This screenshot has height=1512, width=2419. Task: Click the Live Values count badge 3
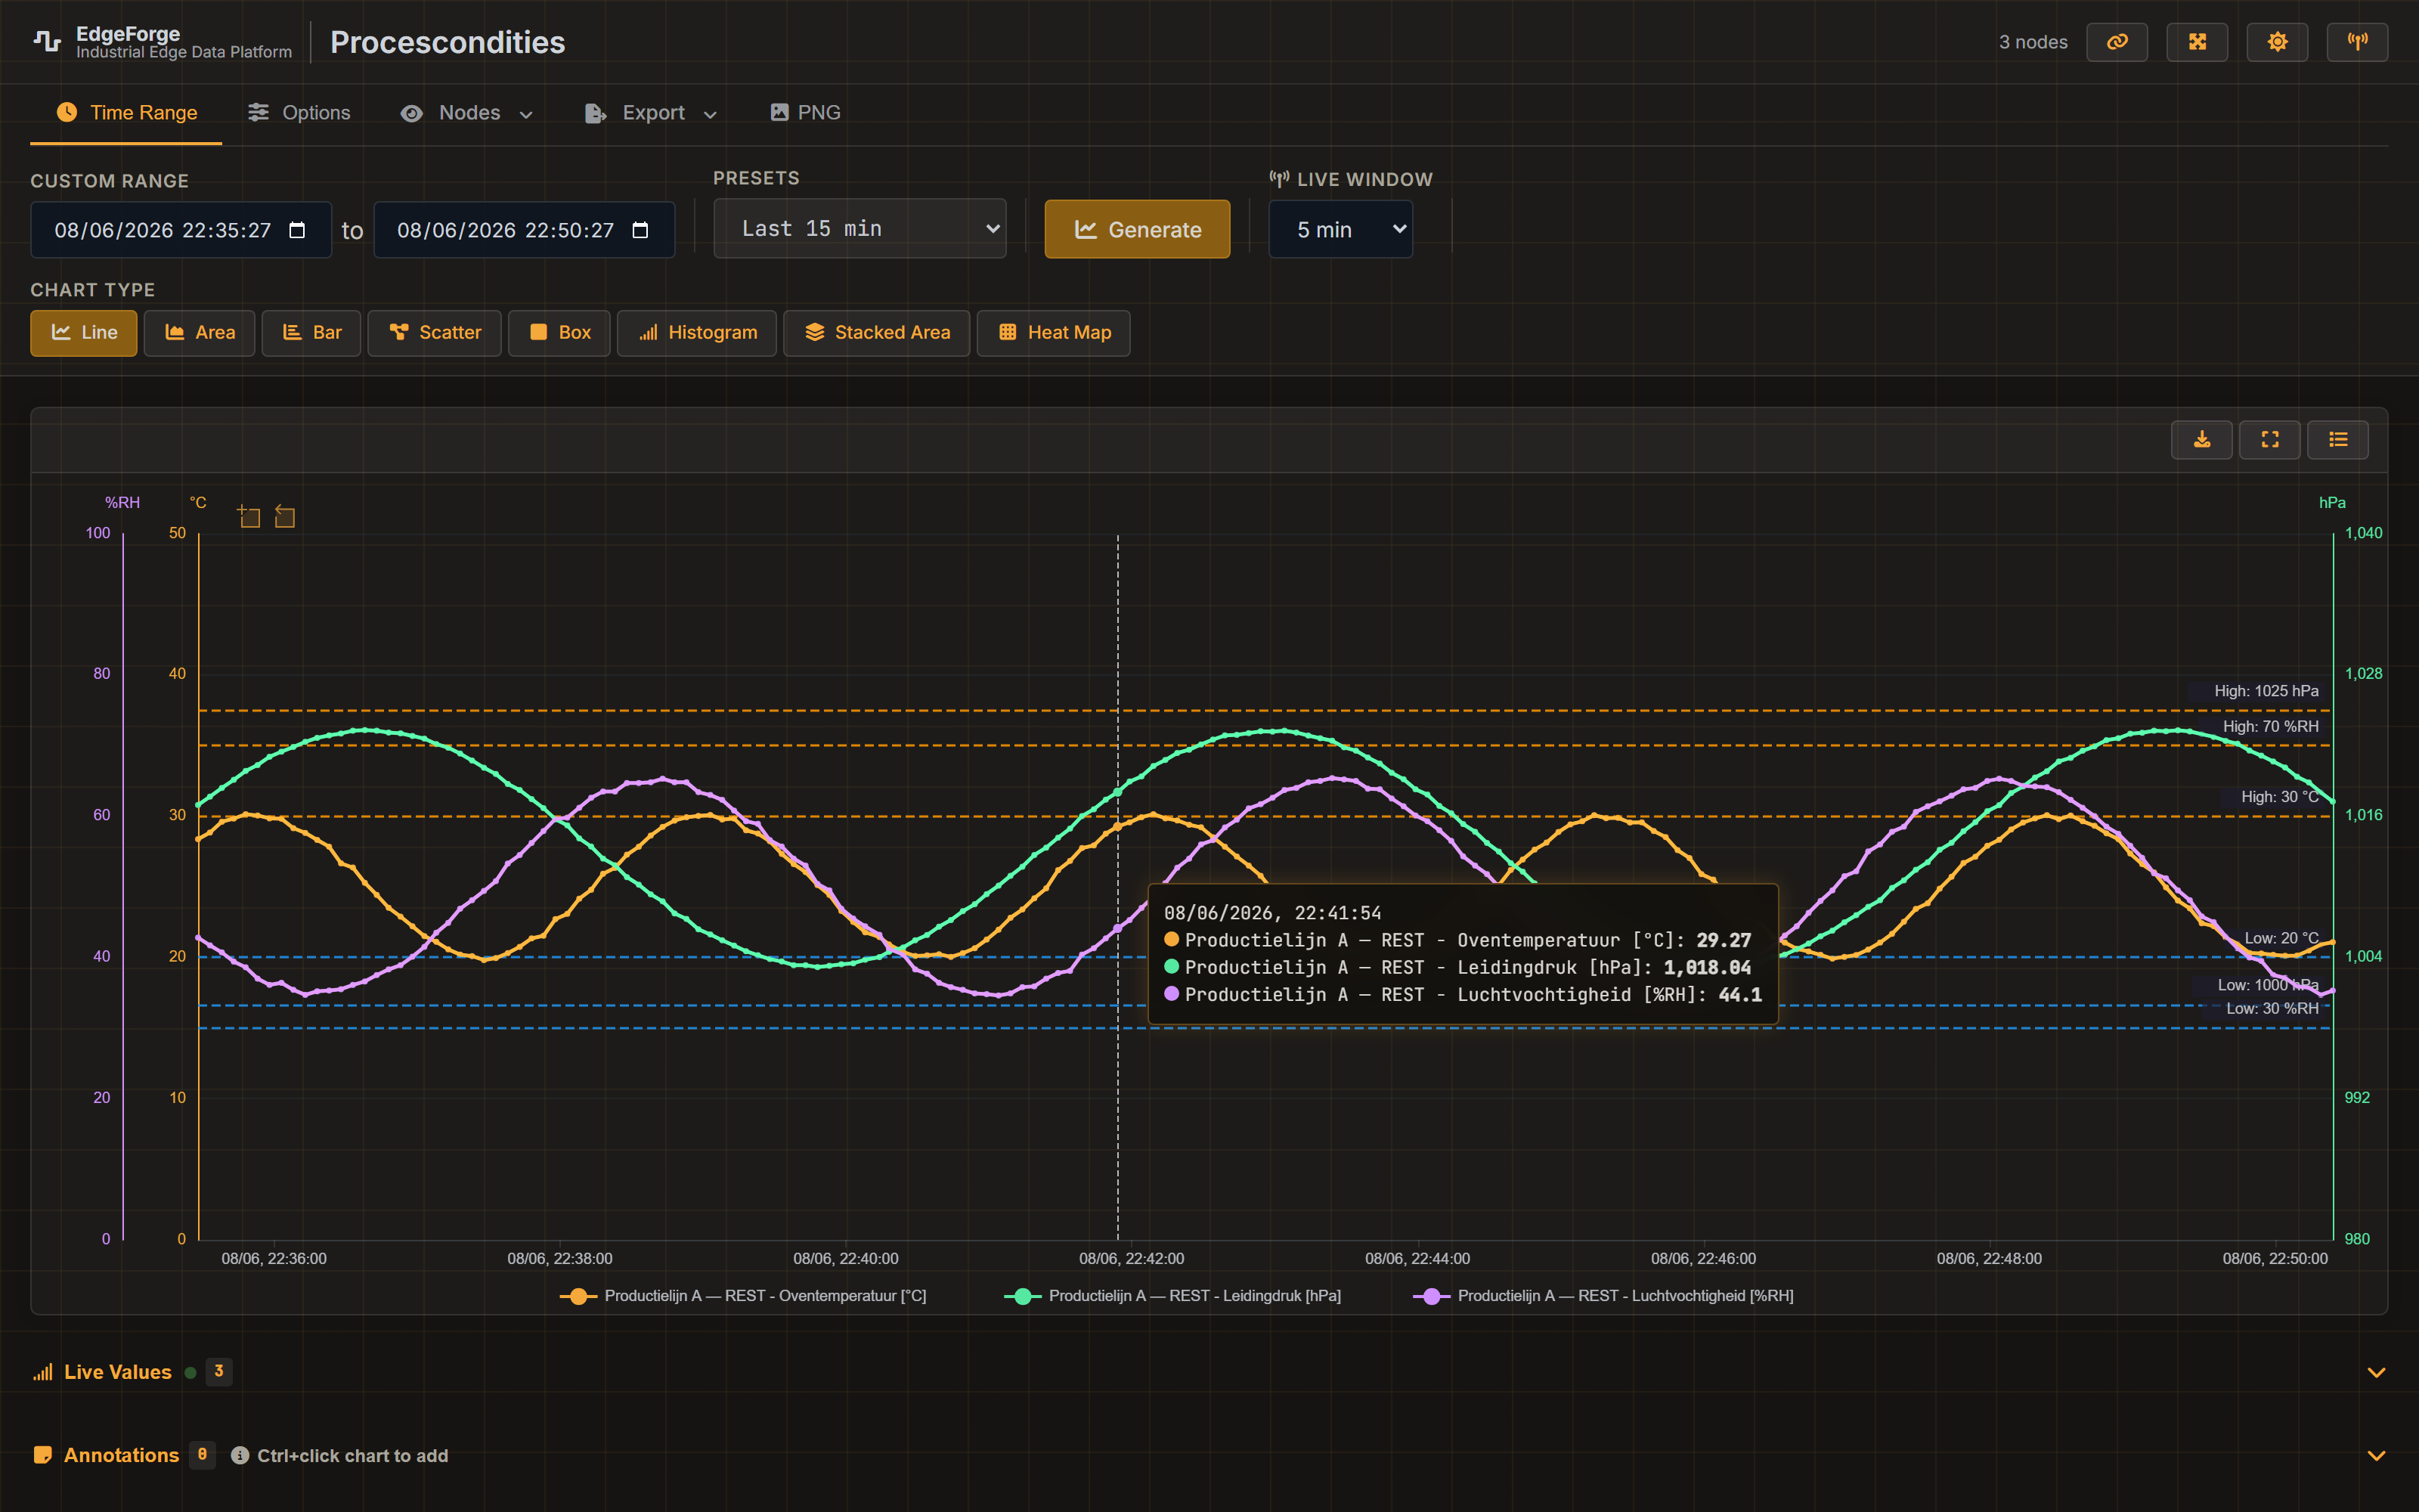pyautogui.click(x=219, y=1371)
